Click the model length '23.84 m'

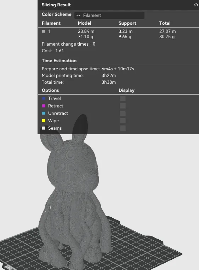tap(86, 31)
